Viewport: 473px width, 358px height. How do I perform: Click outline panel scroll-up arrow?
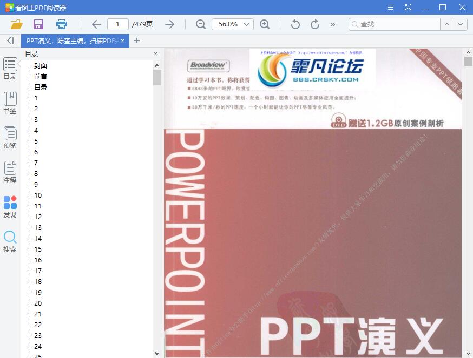[x=157, y=65]
